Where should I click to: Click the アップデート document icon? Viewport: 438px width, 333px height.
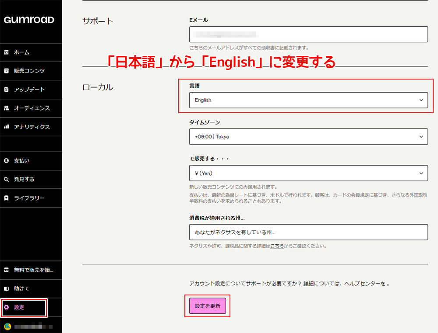(6, 90)
